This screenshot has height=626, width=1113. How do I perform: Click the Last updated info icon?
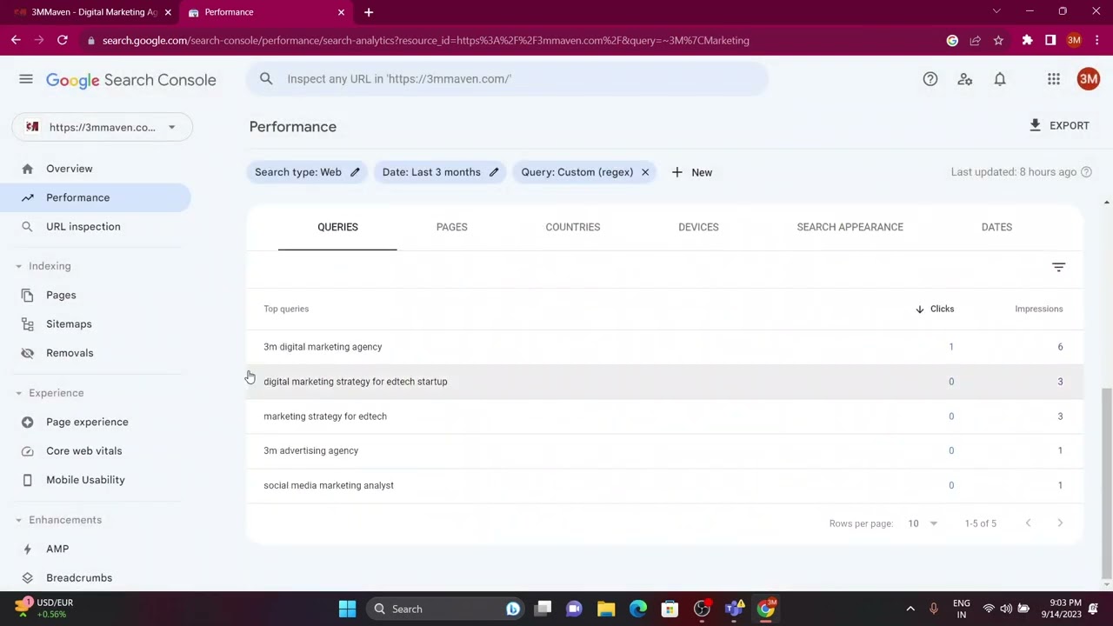(1086, 172)
